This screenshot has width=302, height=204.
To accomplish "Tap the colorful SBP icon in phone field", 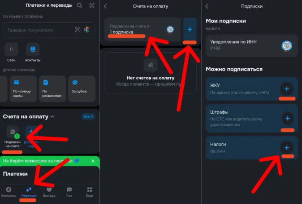I will (86, 29).
